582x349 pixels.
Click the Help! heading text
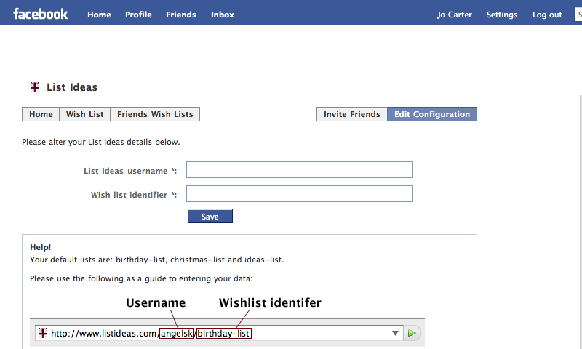click(x=41, y=247)
